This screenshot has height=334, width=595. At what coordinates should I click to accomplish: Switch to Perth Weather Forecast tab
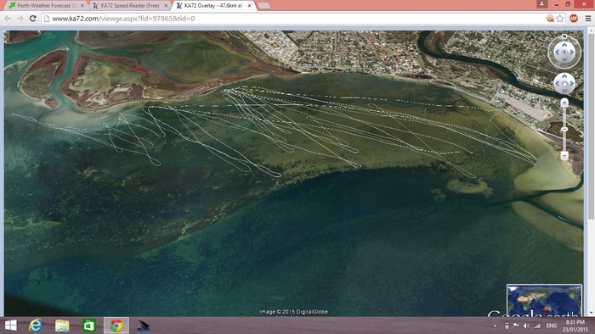point(47,6)
